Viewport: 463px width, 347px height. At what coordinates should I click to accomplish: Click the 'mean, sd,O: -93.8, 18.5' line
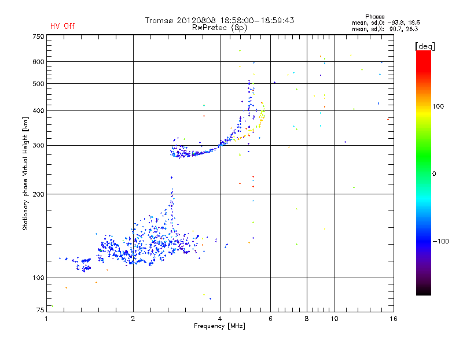pos(385,23)
